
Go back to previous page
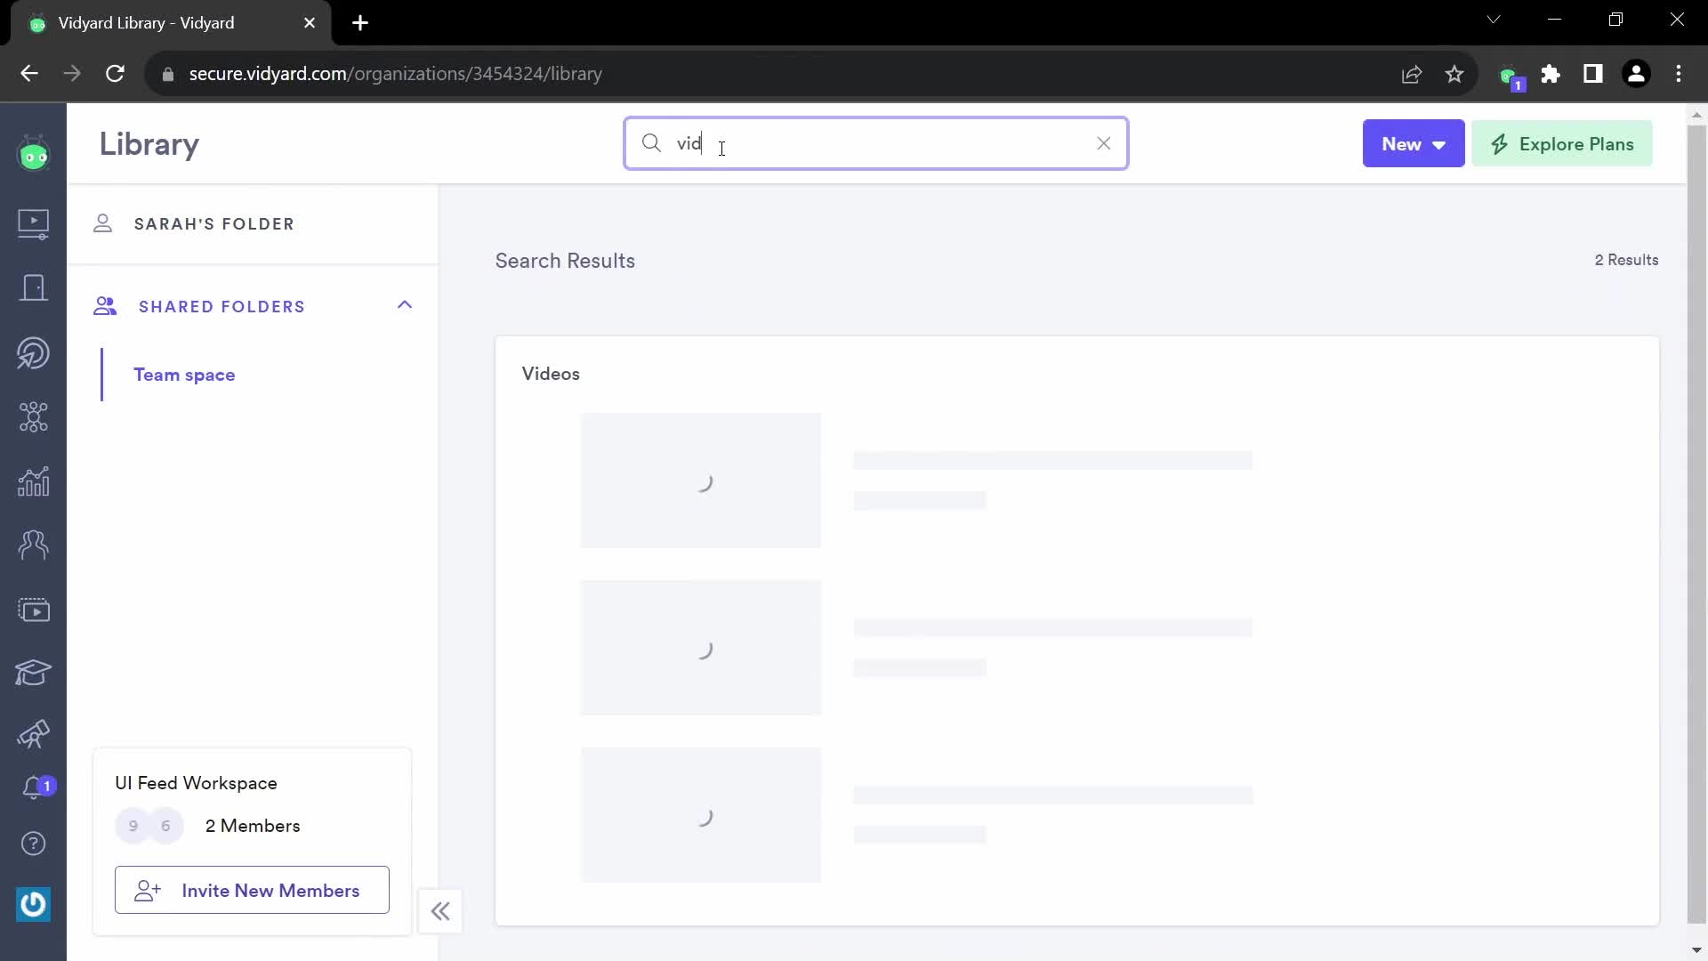tap(29, 74)
